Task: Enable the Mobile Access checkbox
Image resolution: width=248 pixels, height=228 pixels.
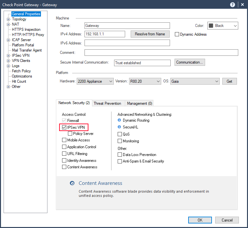Action: (x=64, y=140)
